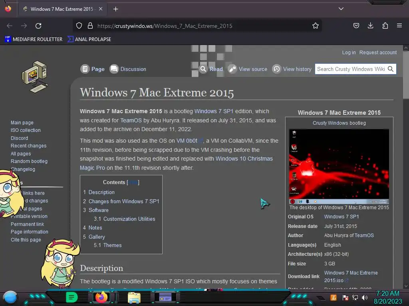The width and height of the screenshot is (409, 306).
Task: Click Cite this page link
Action: [x=26, y=239]
